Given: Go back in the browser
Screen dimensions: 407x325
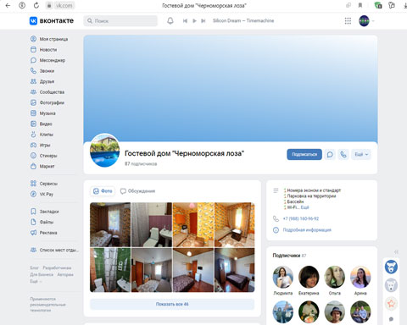Looking at the screenshot, I should 8,5.
